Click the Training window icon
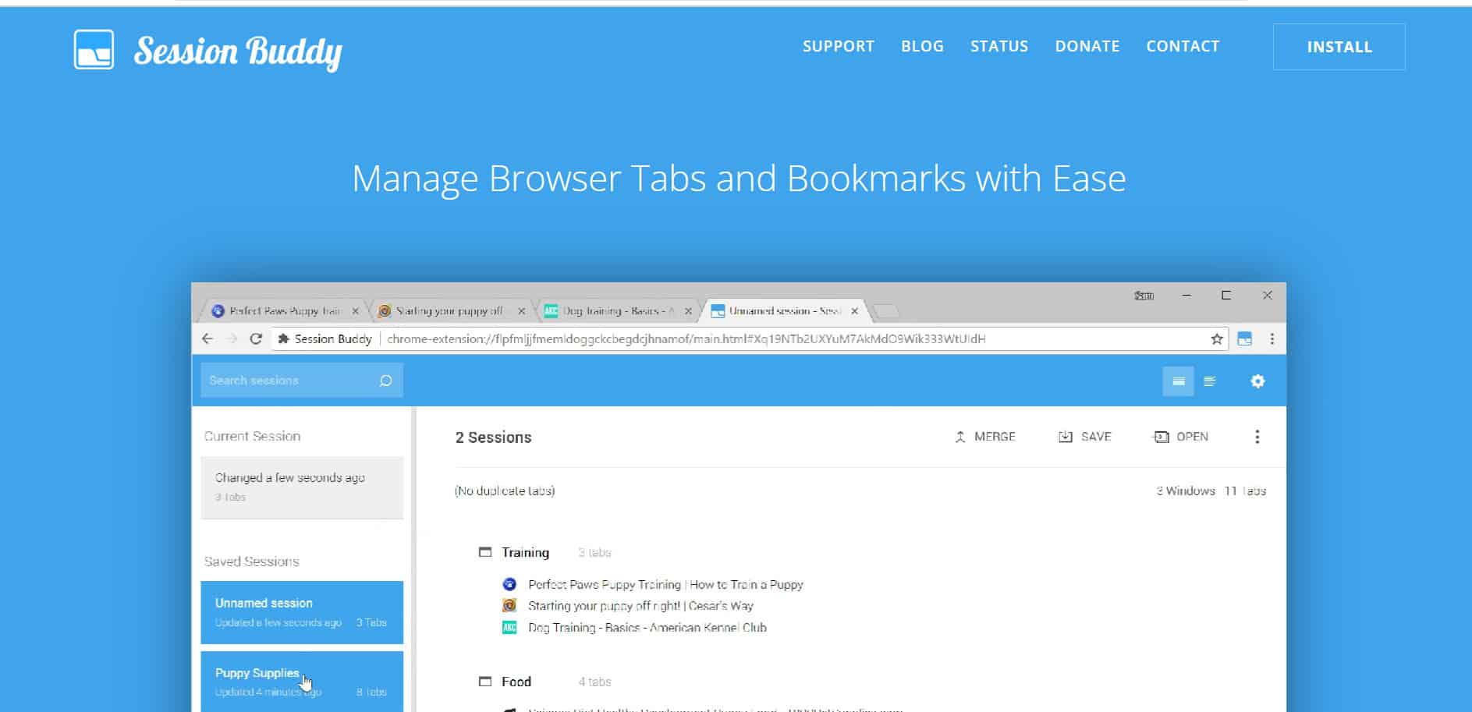Image resolution: width=1472 pixels, height=712 pixels. 485,552
